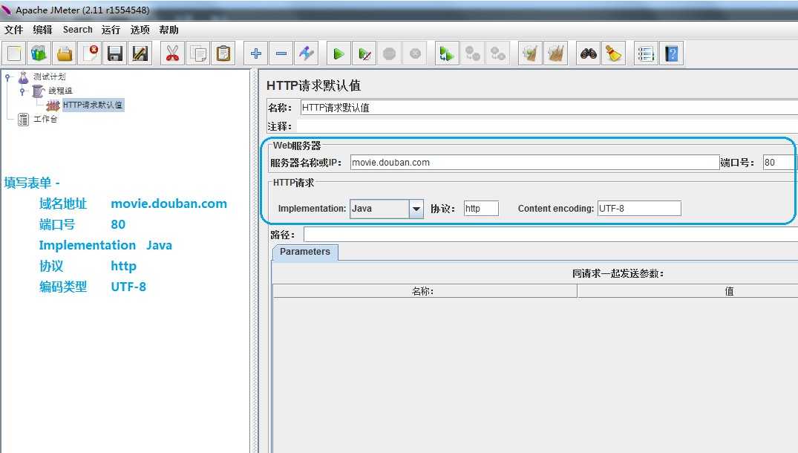Screen dimensions: 798x453
Task: Click the 路径 path field
Action: coord(551,235)
